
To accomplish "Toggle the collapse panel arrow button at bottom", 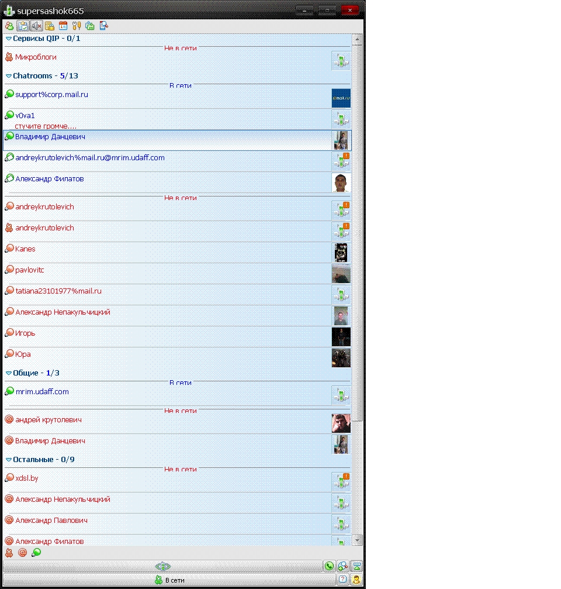I will (356, 566).
